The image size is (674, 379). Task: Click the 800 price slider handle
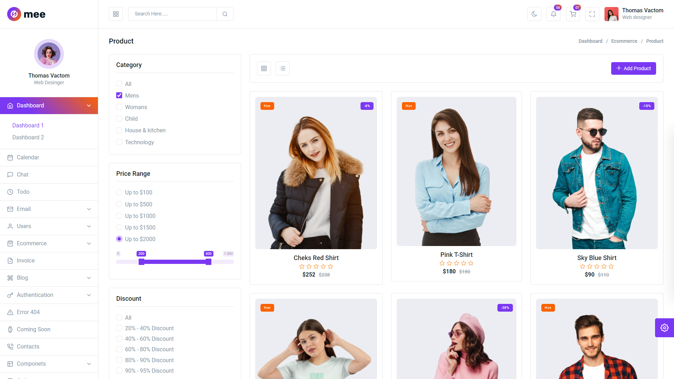click(x=209, y=262)
